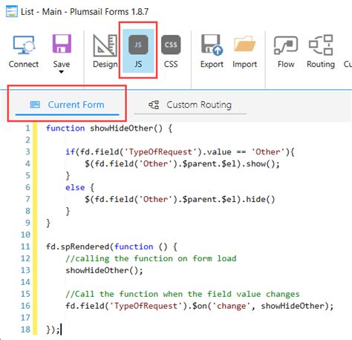Click comment '//Call the function when the field value changes'
The width and height of the screenshot is (352, 340).
point(183,294)
